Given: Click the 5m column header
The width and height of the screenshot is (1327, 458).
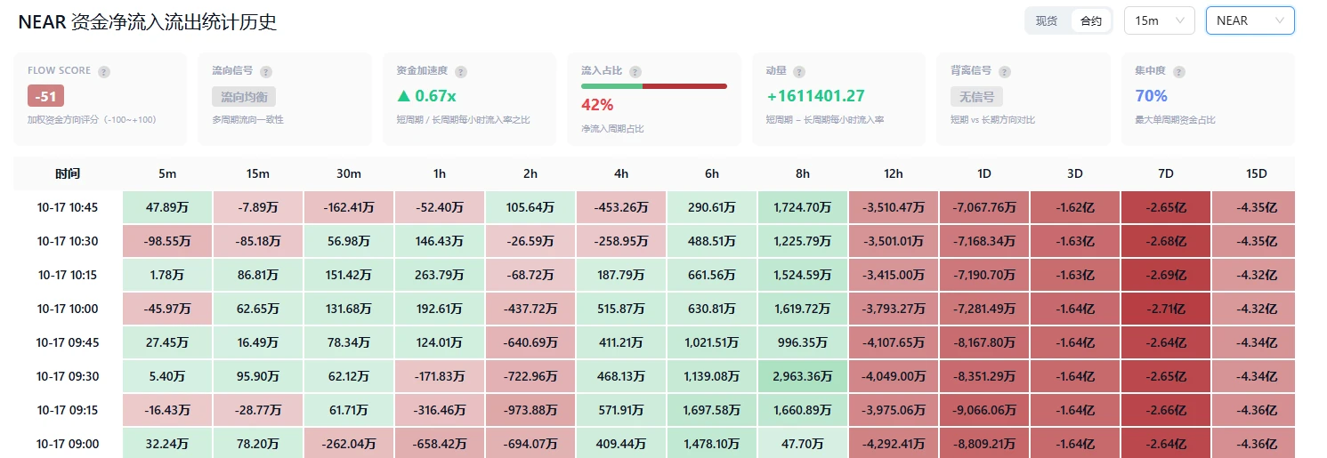Looking at the screenshot, I should point(167,173).
